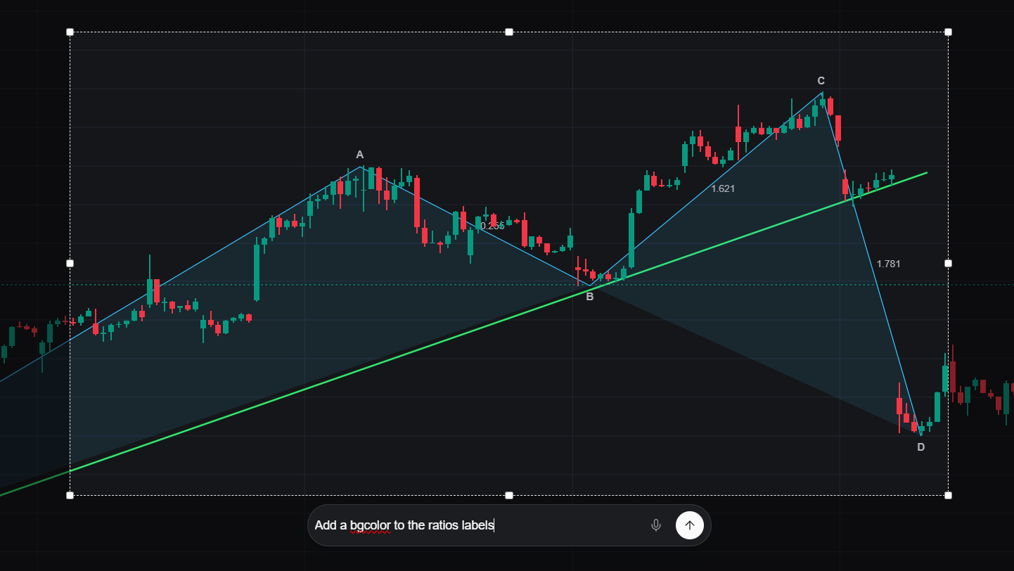Viewport: 1014px width, 571px height.
Task: Click the bottom-right selection handle
Action: (x=948, y=495)
